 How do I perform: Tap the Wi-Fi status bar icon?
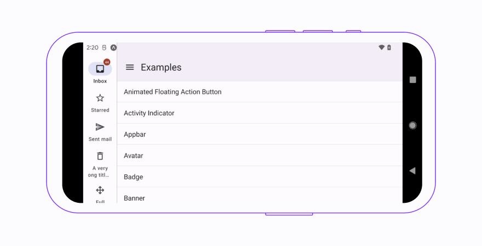(381, 48)
